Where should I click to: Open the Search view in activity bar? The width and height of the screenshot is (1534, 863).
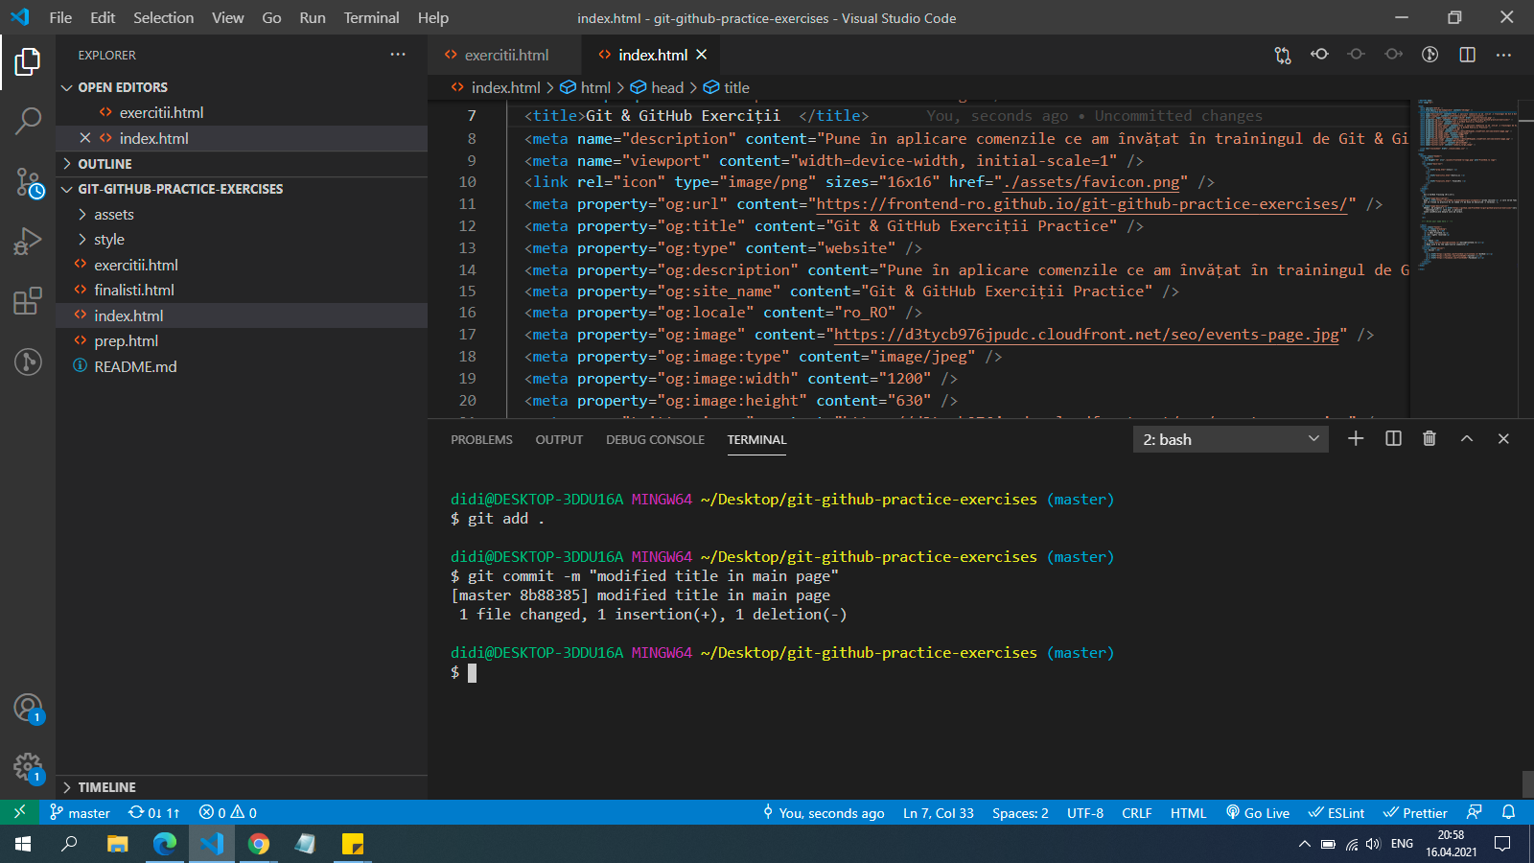[x=28, y=121]
